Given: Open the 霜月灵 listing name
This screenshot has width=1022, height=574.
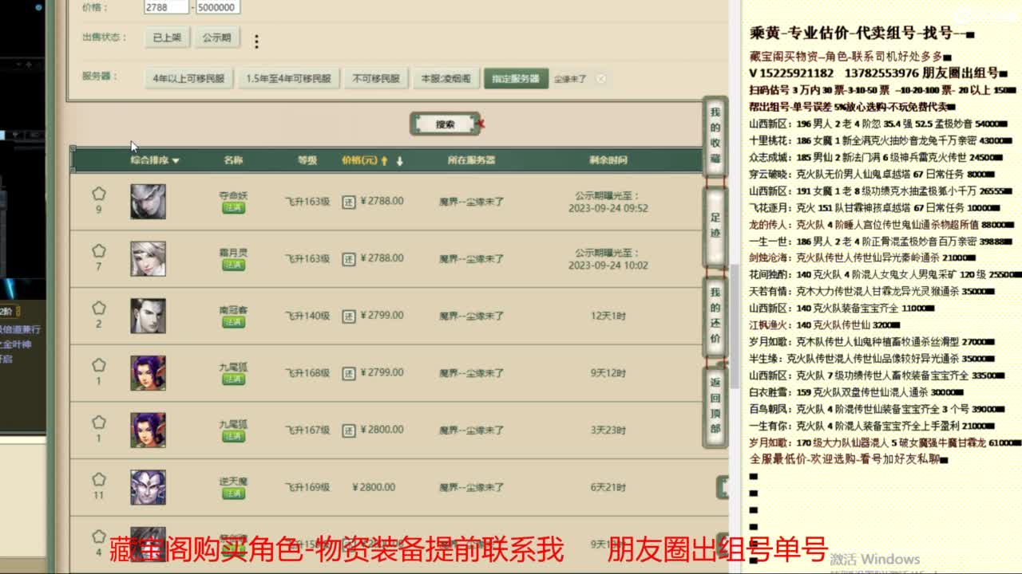Looking at the screenshot, I should [233, 253].
